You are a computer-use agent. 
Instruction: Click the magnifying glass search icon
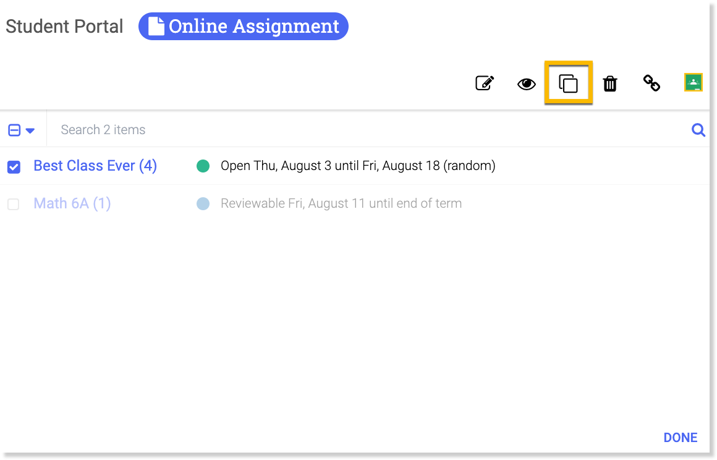(698, 130)
